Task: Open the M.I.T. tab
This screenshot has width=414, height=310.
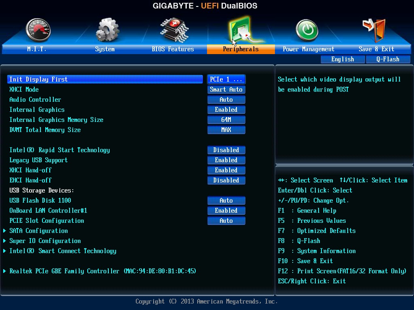Action: point(37,49)
